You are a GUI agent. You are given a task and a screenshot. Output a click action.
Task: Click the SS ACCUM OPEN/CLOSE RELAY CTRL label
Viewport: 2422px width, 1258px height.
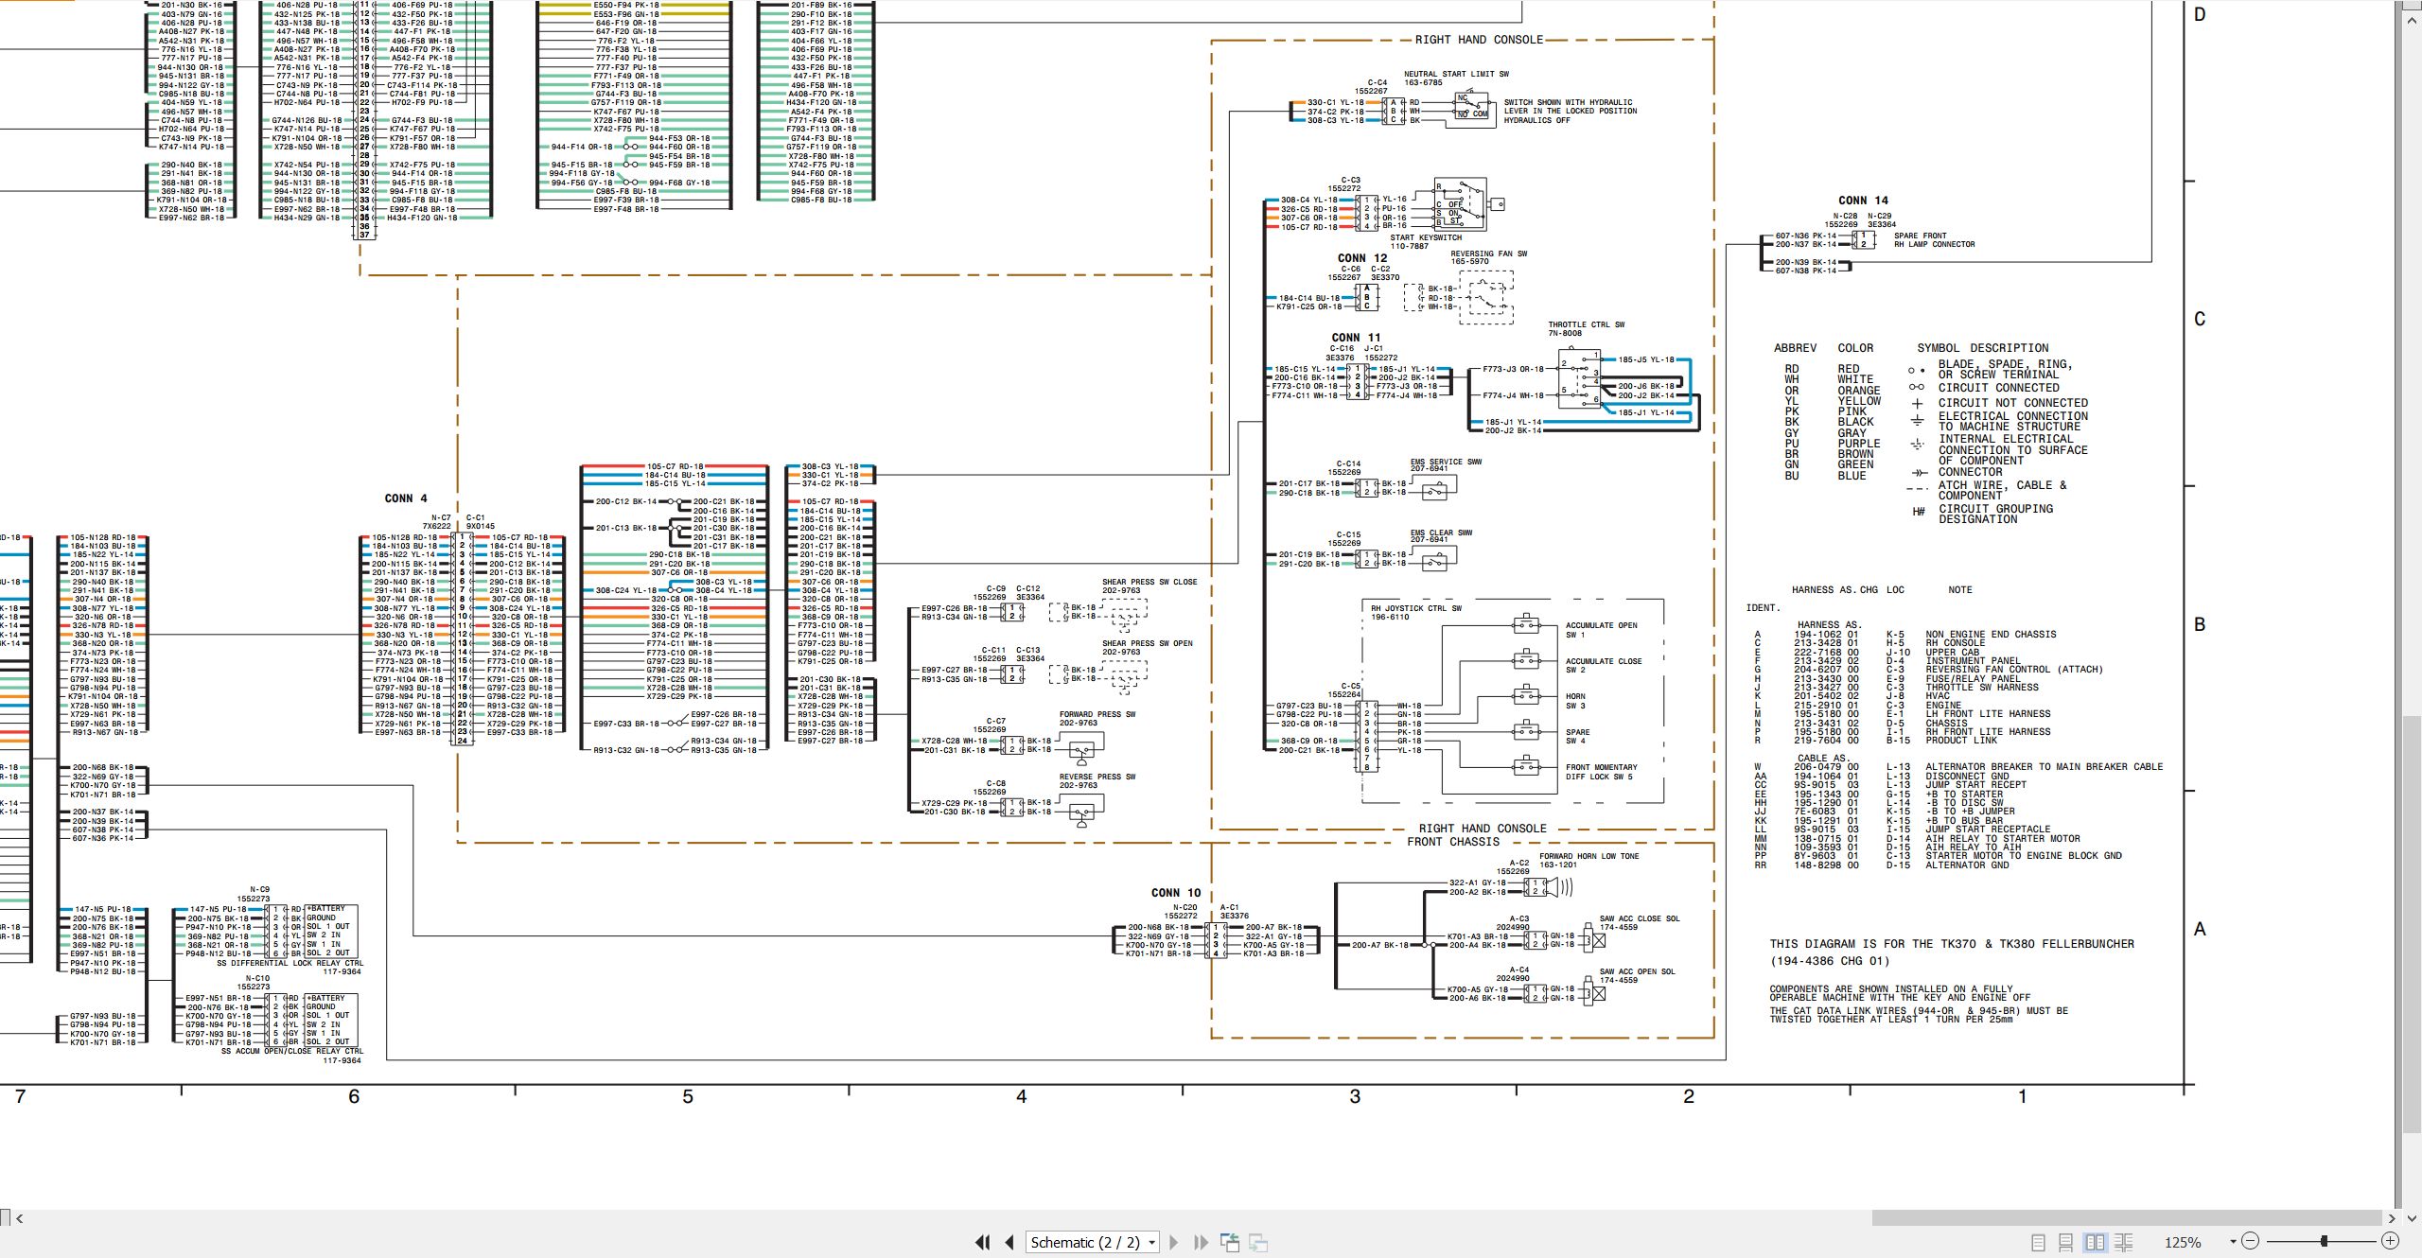pos(292,1051)
